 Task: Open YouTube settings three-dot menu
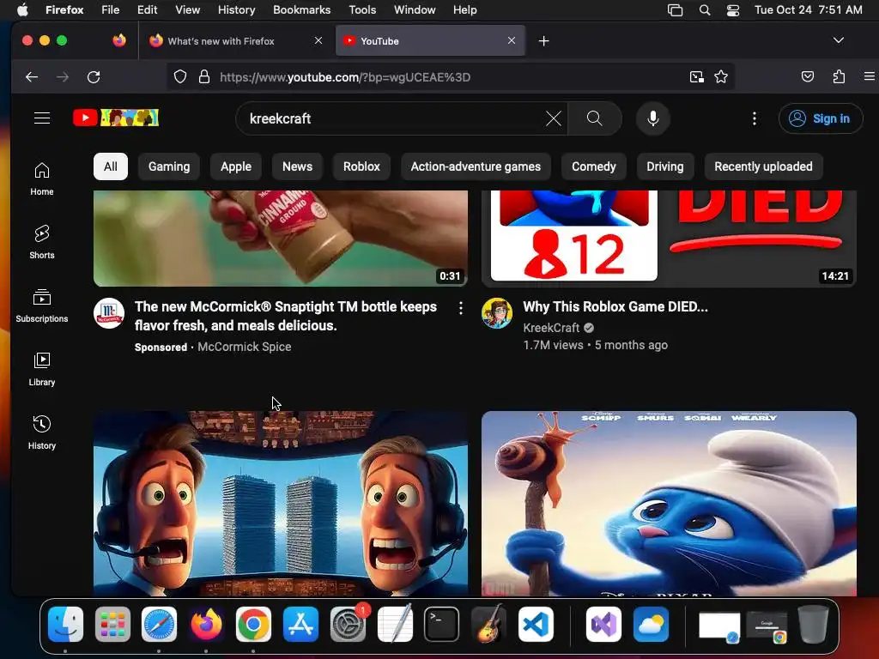[x=755, y=118]
